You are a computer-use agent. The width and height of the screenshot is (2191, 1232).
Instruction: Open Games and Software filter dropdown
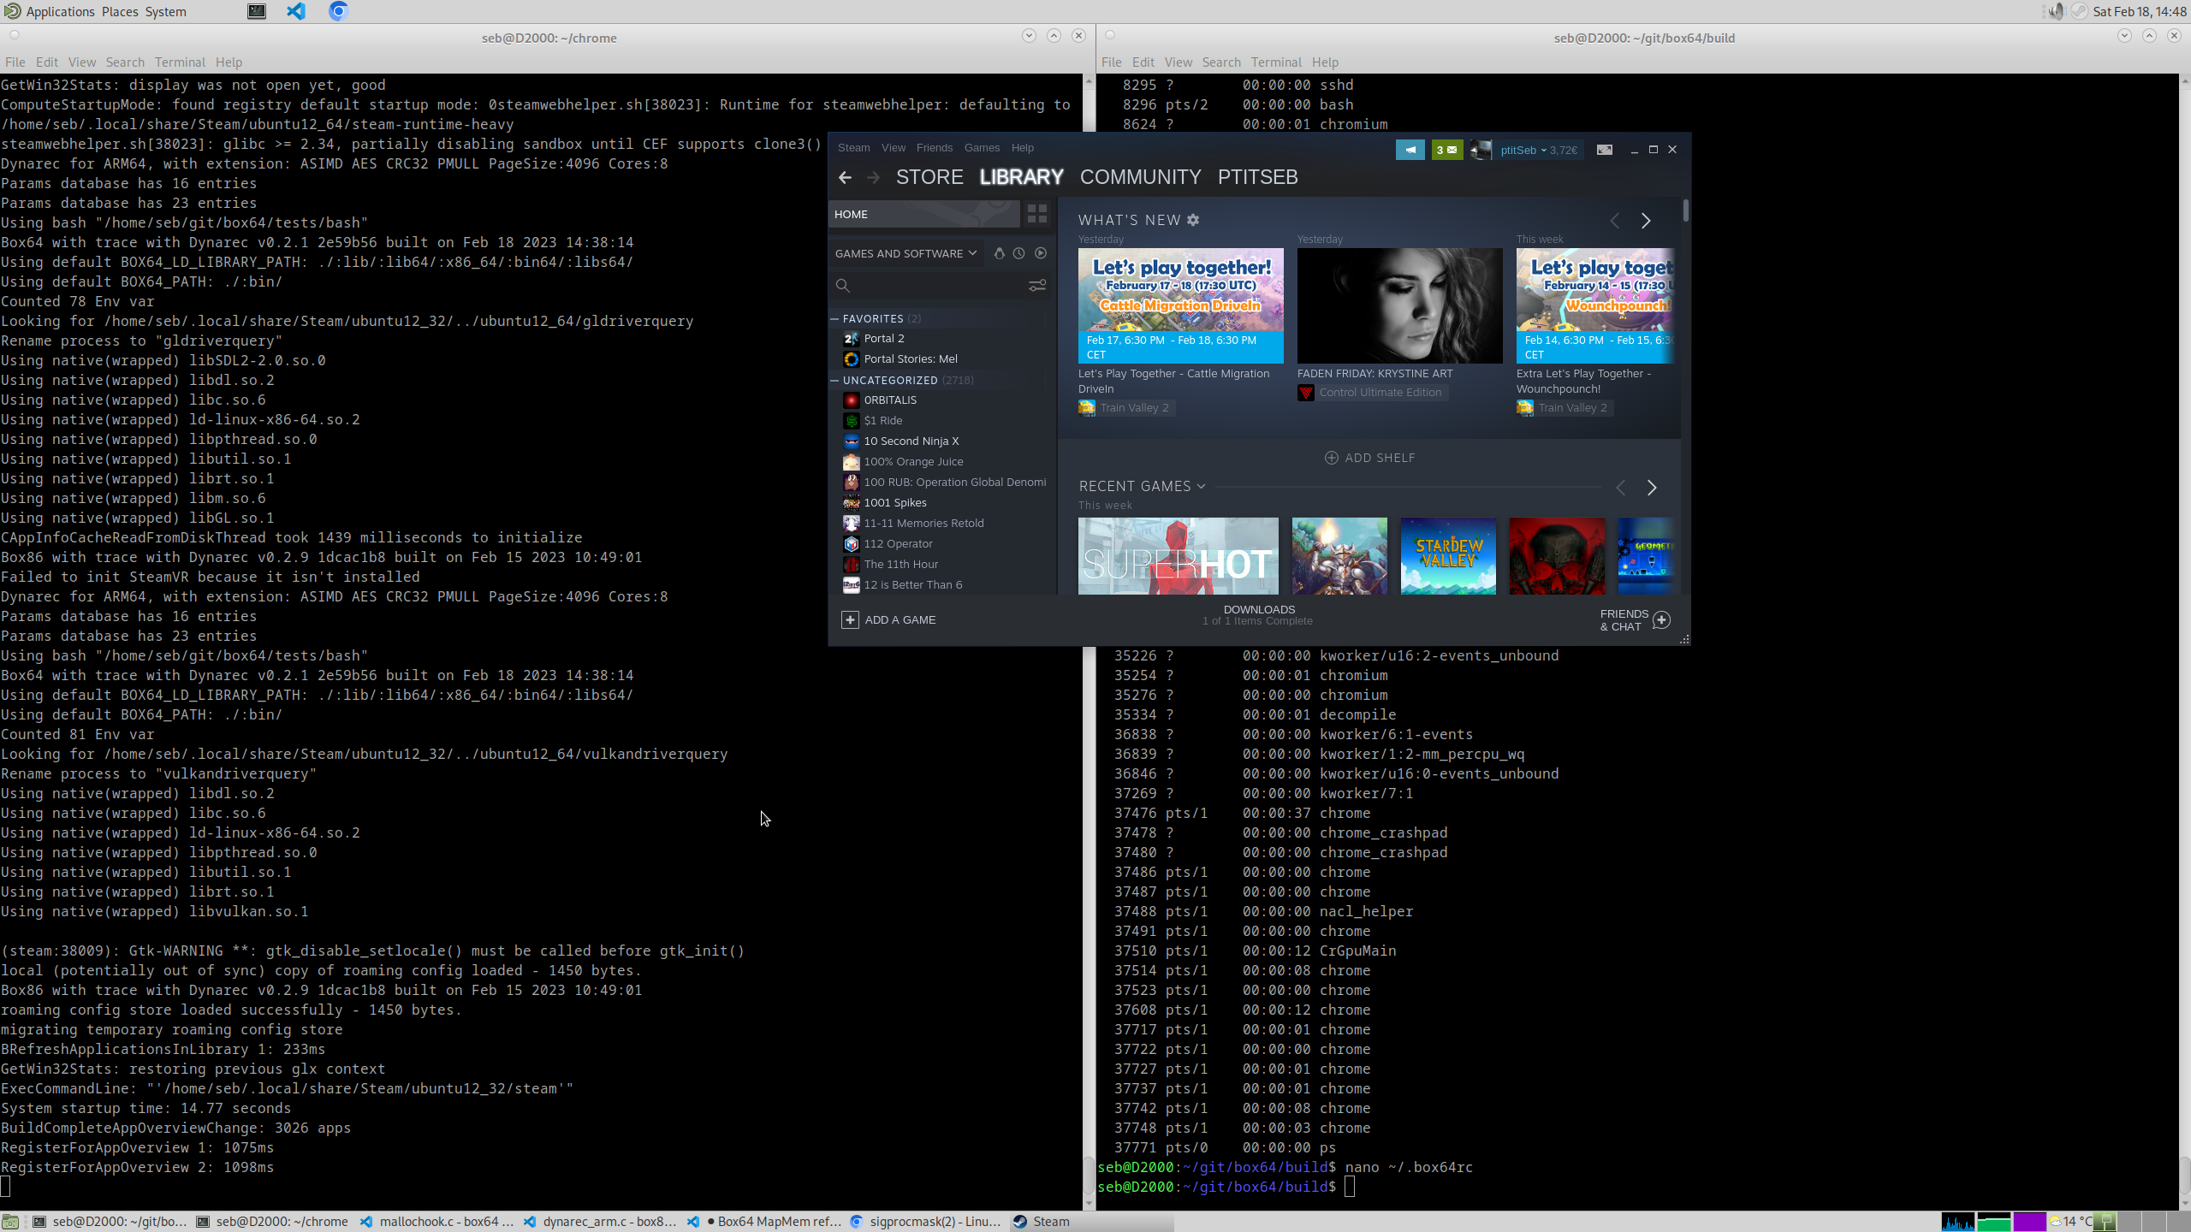coord(905,253)
